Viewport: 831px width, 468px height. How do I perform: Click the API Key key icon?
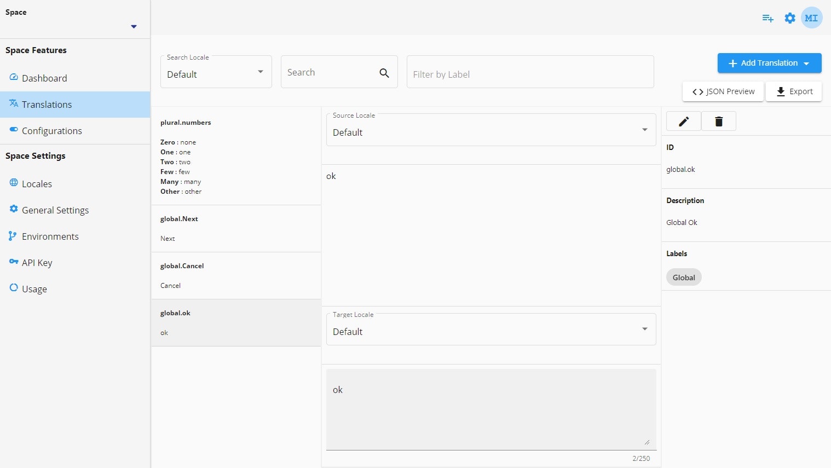click(x=14, y=262)
